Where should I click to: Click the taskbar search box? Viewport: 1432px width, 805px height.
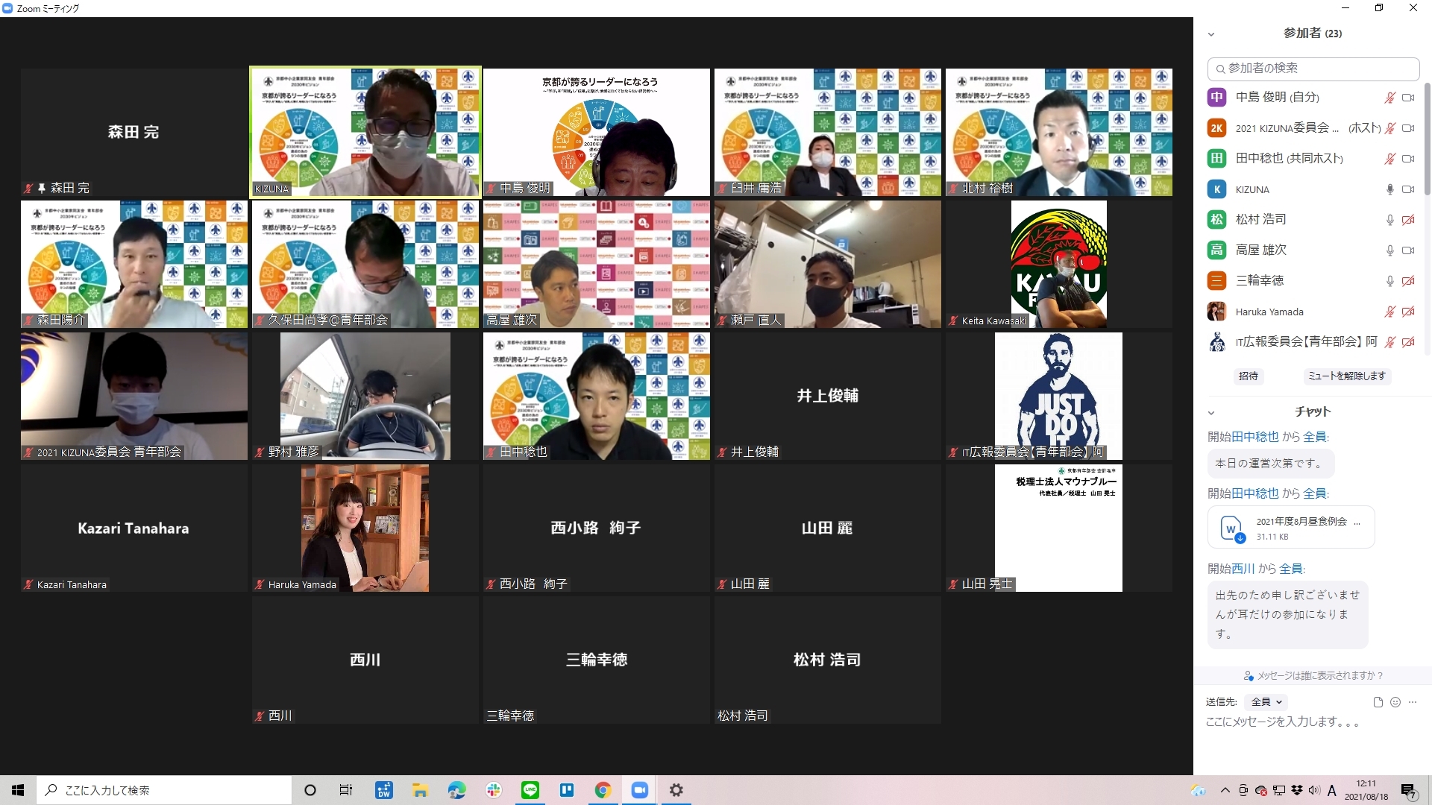tap(165, 790)
